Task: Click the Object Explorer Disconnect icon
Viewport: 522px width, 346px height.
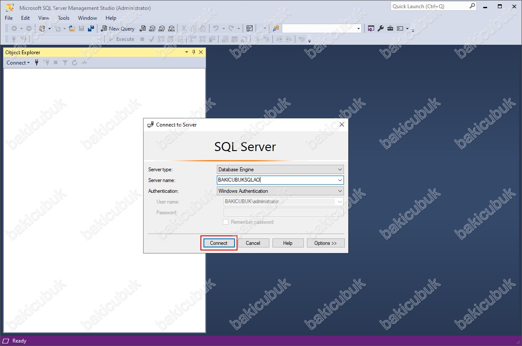Action: [46, 63]
